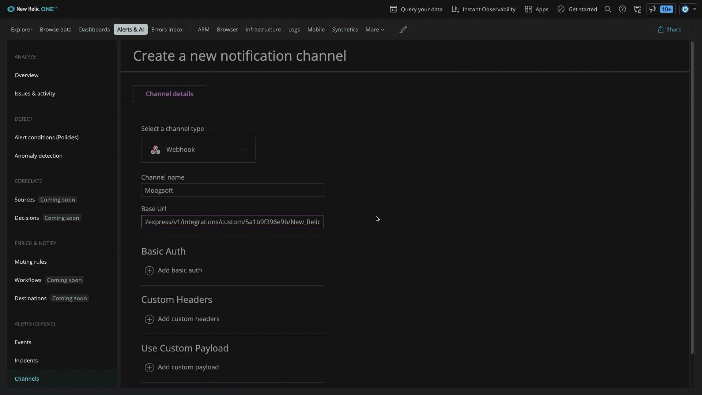This screenshot has height=395, width=702.
Task: Click the 10+ notifications badge
Action: click(x=667, y=9)
